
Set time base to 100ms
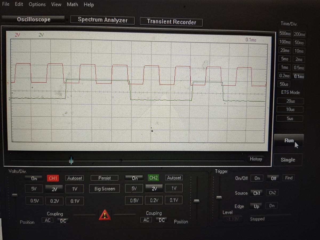click(285, 42)
